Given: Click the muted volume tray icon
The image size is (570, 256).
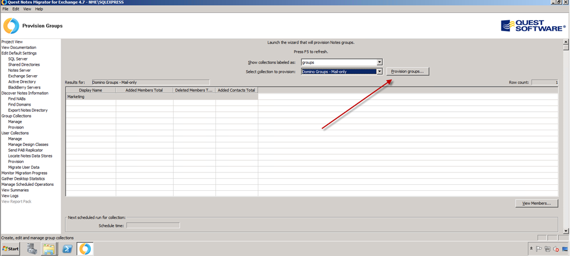Looking at the screenshot, I should pyautogui.click(x=556, y=249).
